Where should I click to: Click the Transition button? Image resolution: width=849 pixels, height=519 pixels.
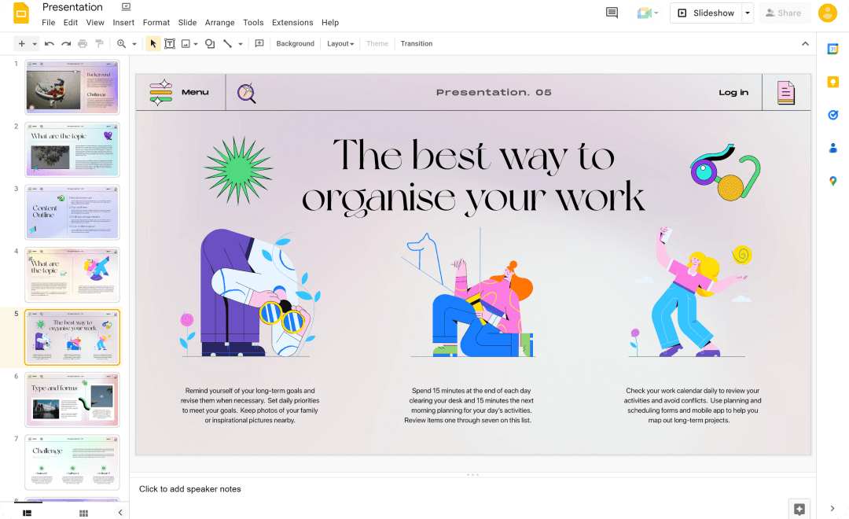pyautogui.click(x=416, y=44)
